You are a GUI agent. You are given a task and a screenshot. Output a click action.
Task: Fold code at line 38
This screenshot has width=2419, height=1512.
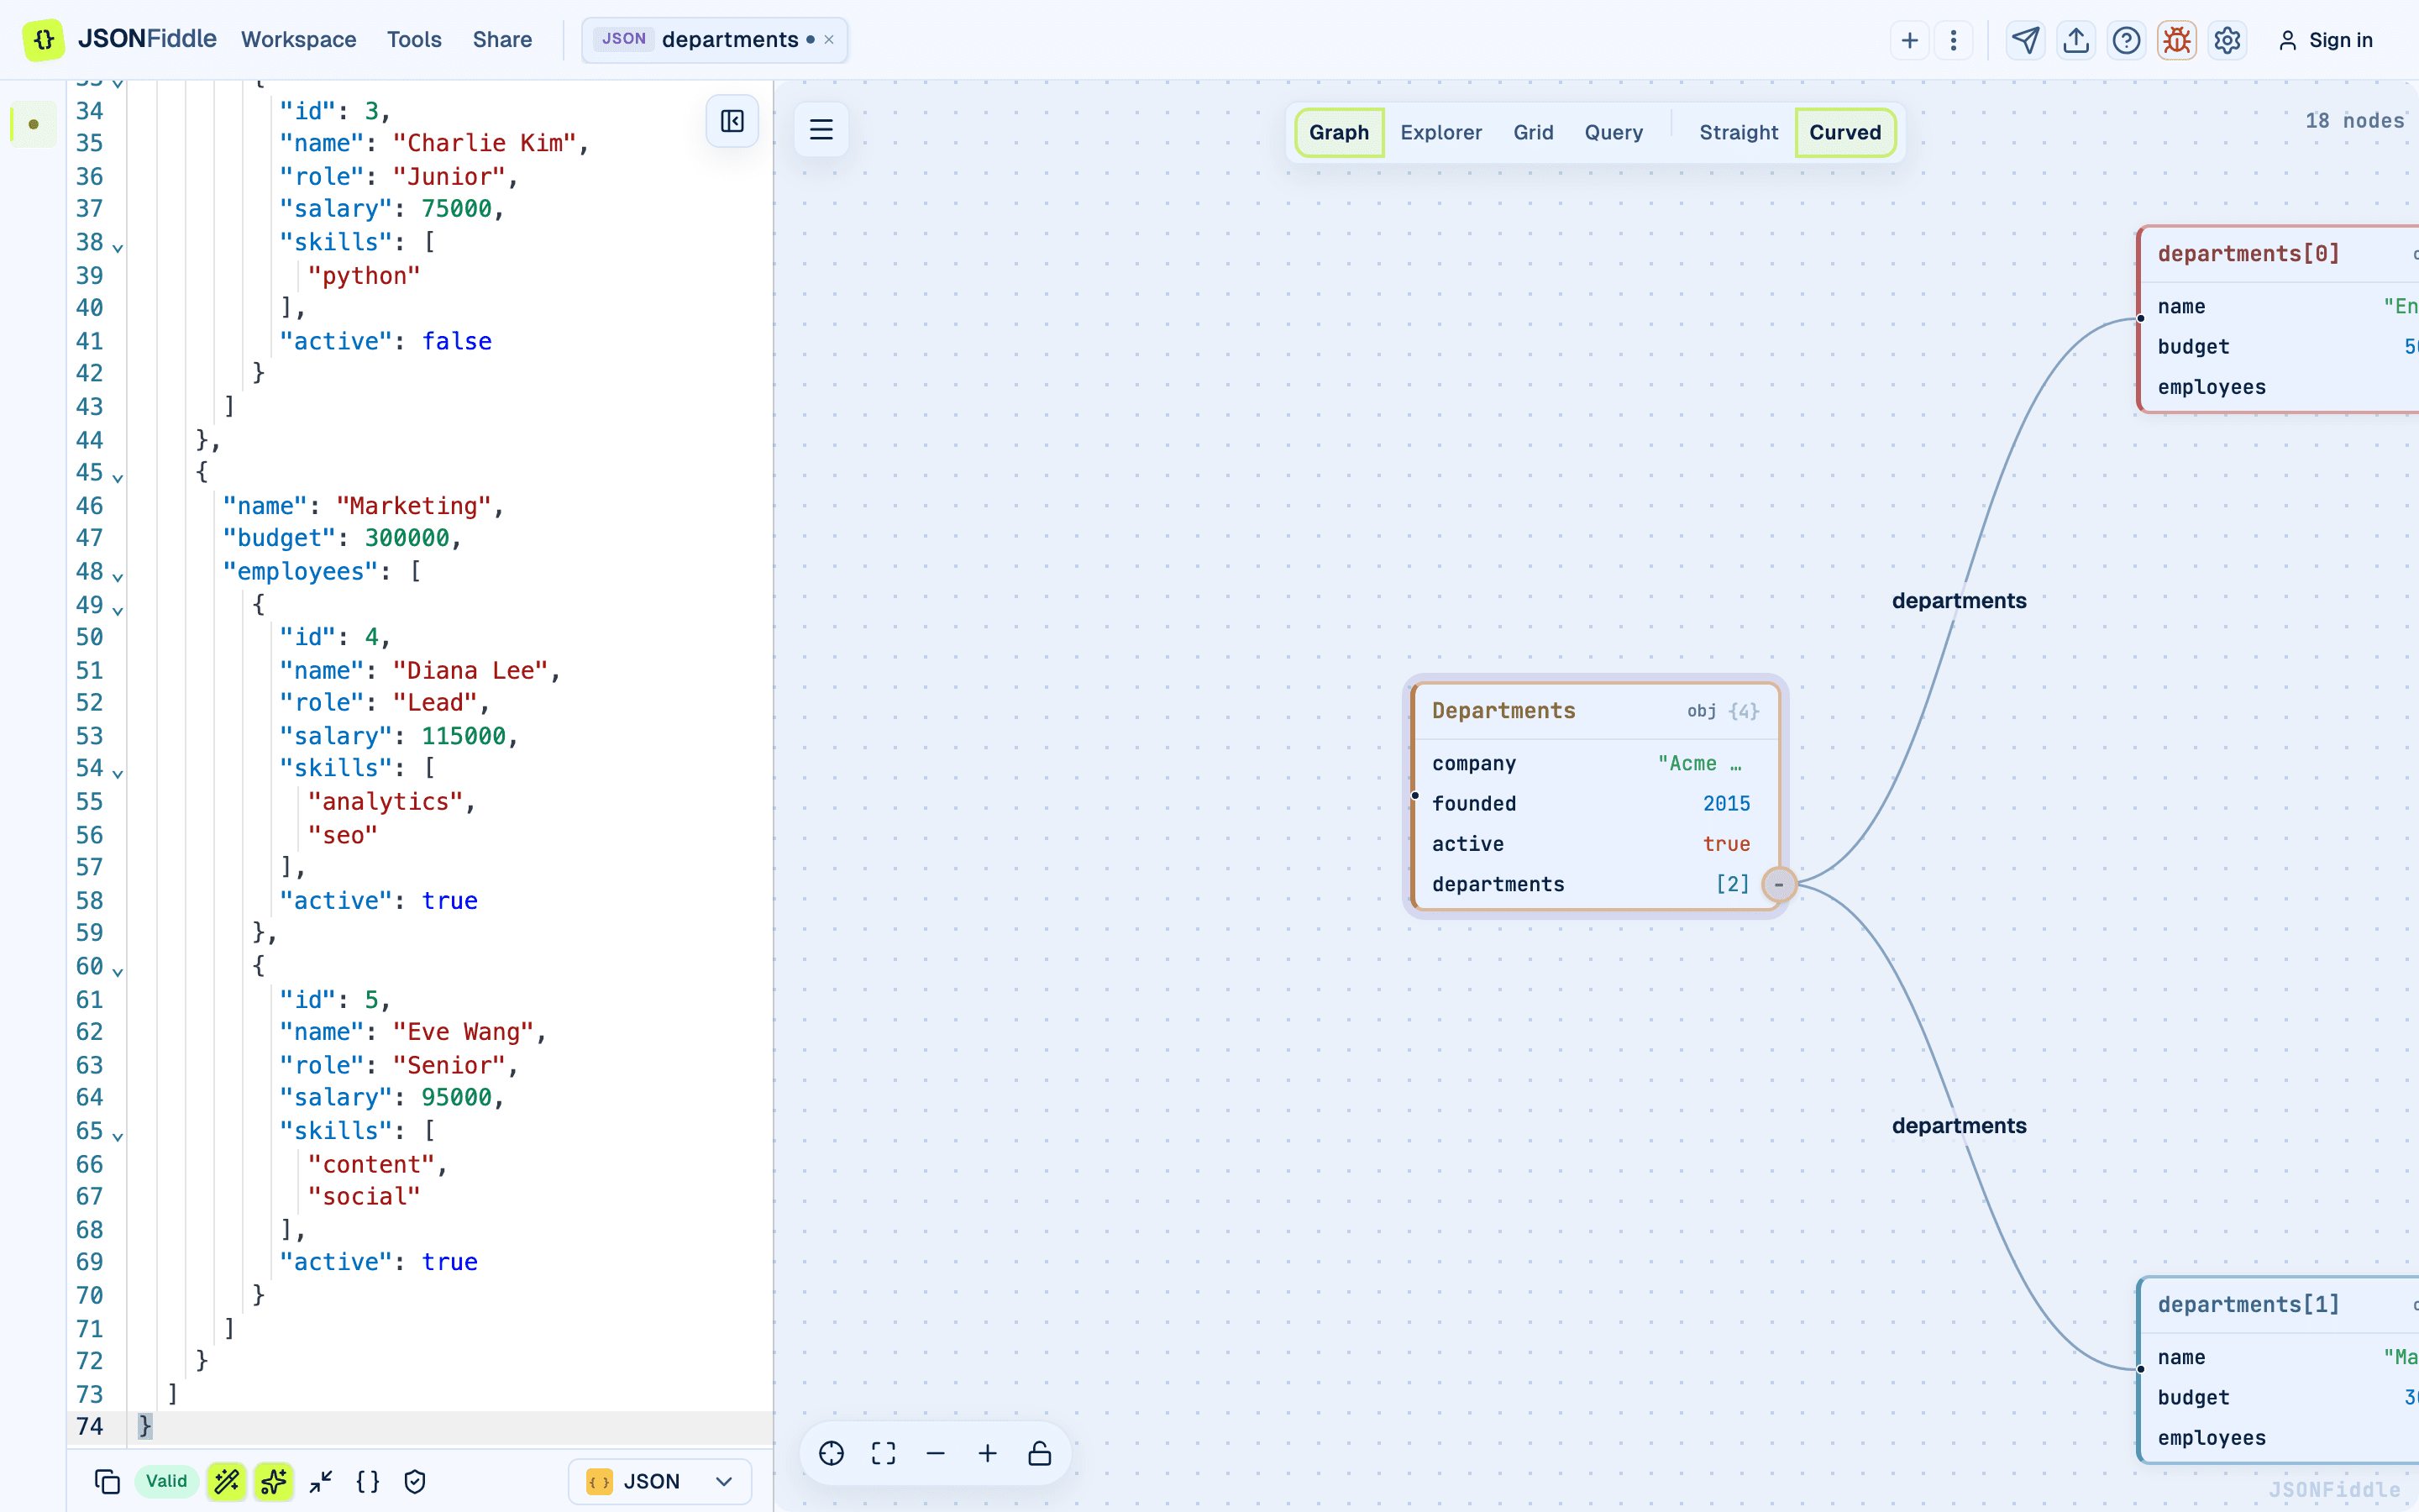(118, 246)
